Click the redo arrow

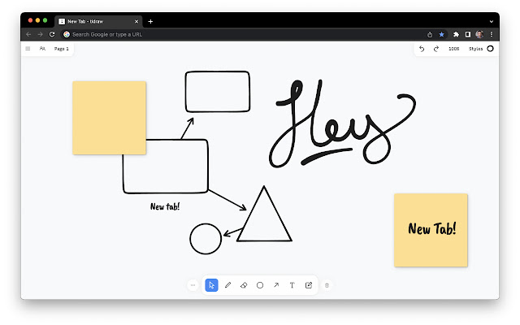[x=436, y=49]
